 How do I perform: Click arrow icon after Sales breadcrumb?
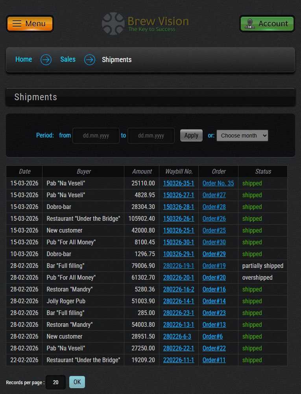pyautogui.click(x=90, y=60)
